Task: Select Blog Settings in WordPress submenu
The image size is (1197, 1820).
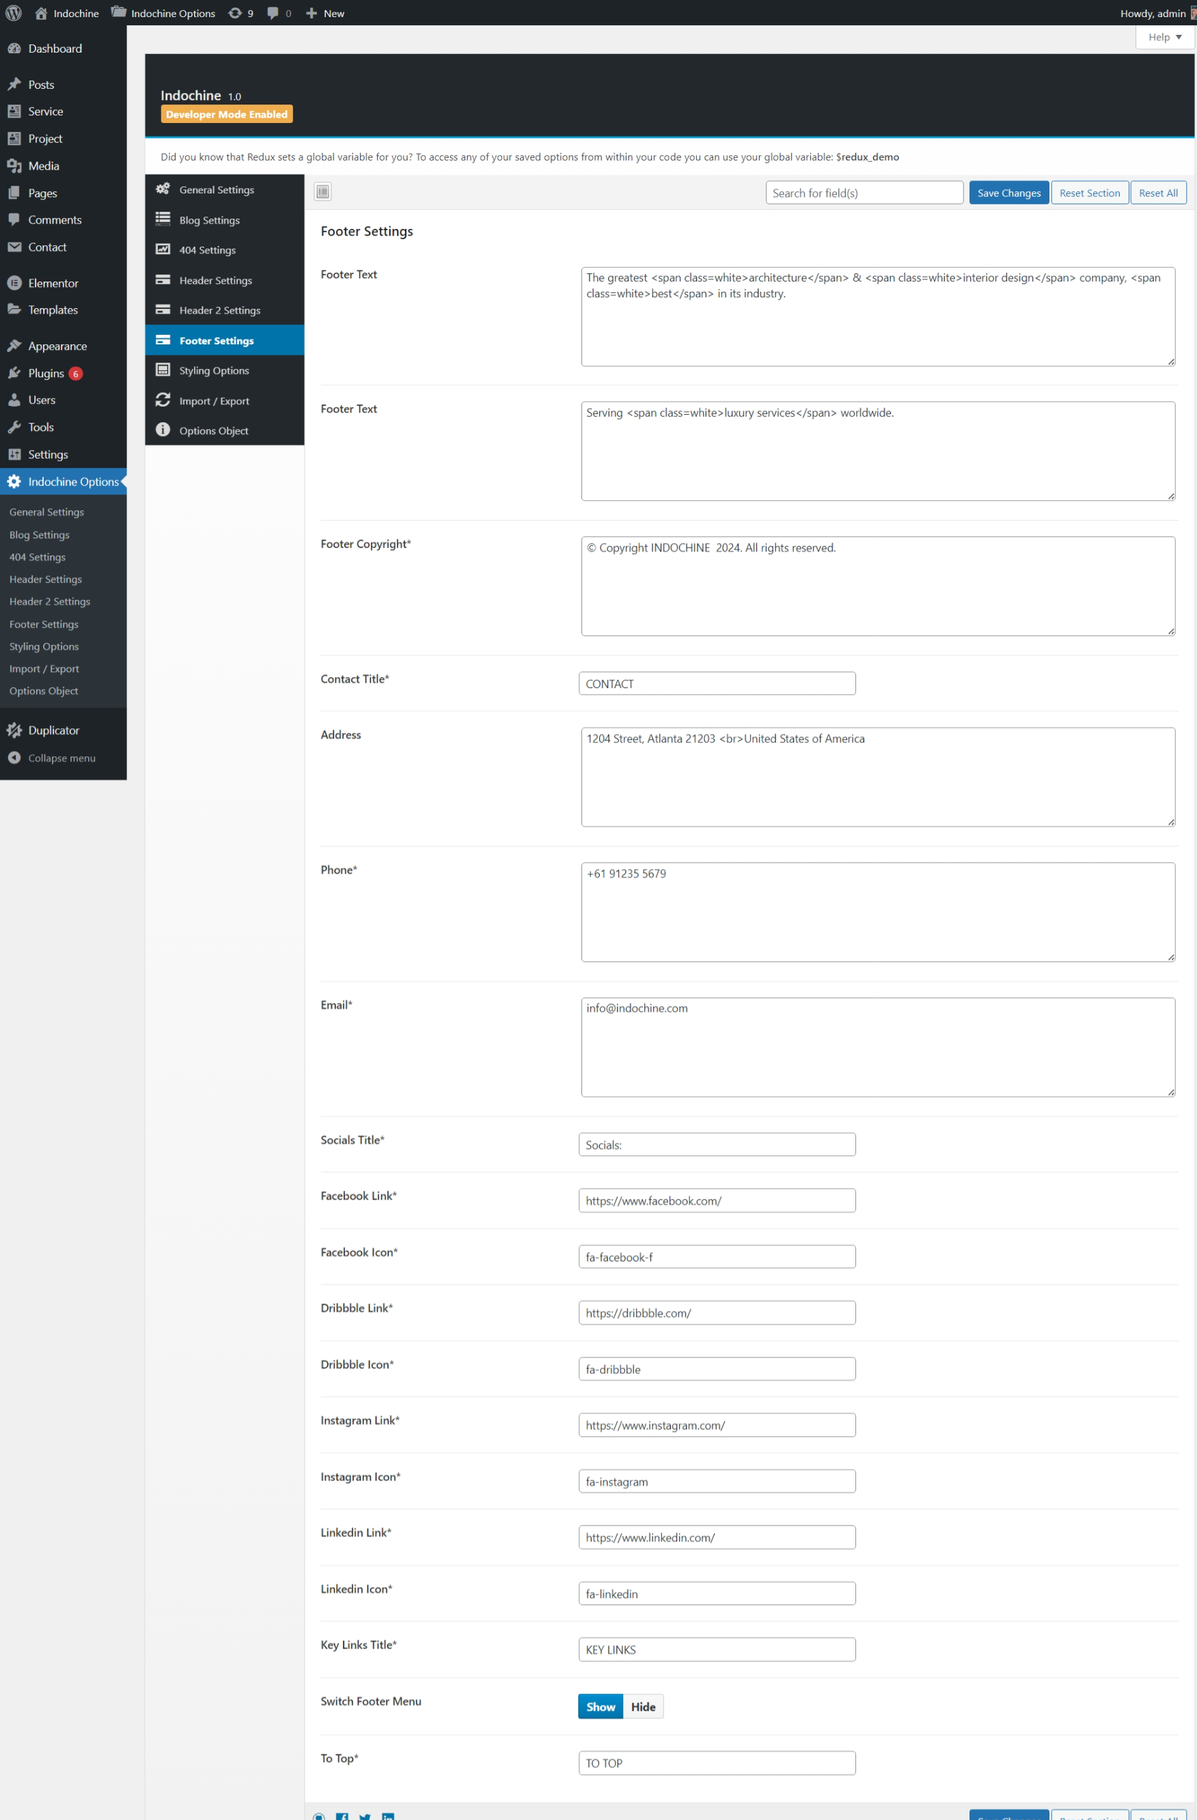Action: pos(39,534)
